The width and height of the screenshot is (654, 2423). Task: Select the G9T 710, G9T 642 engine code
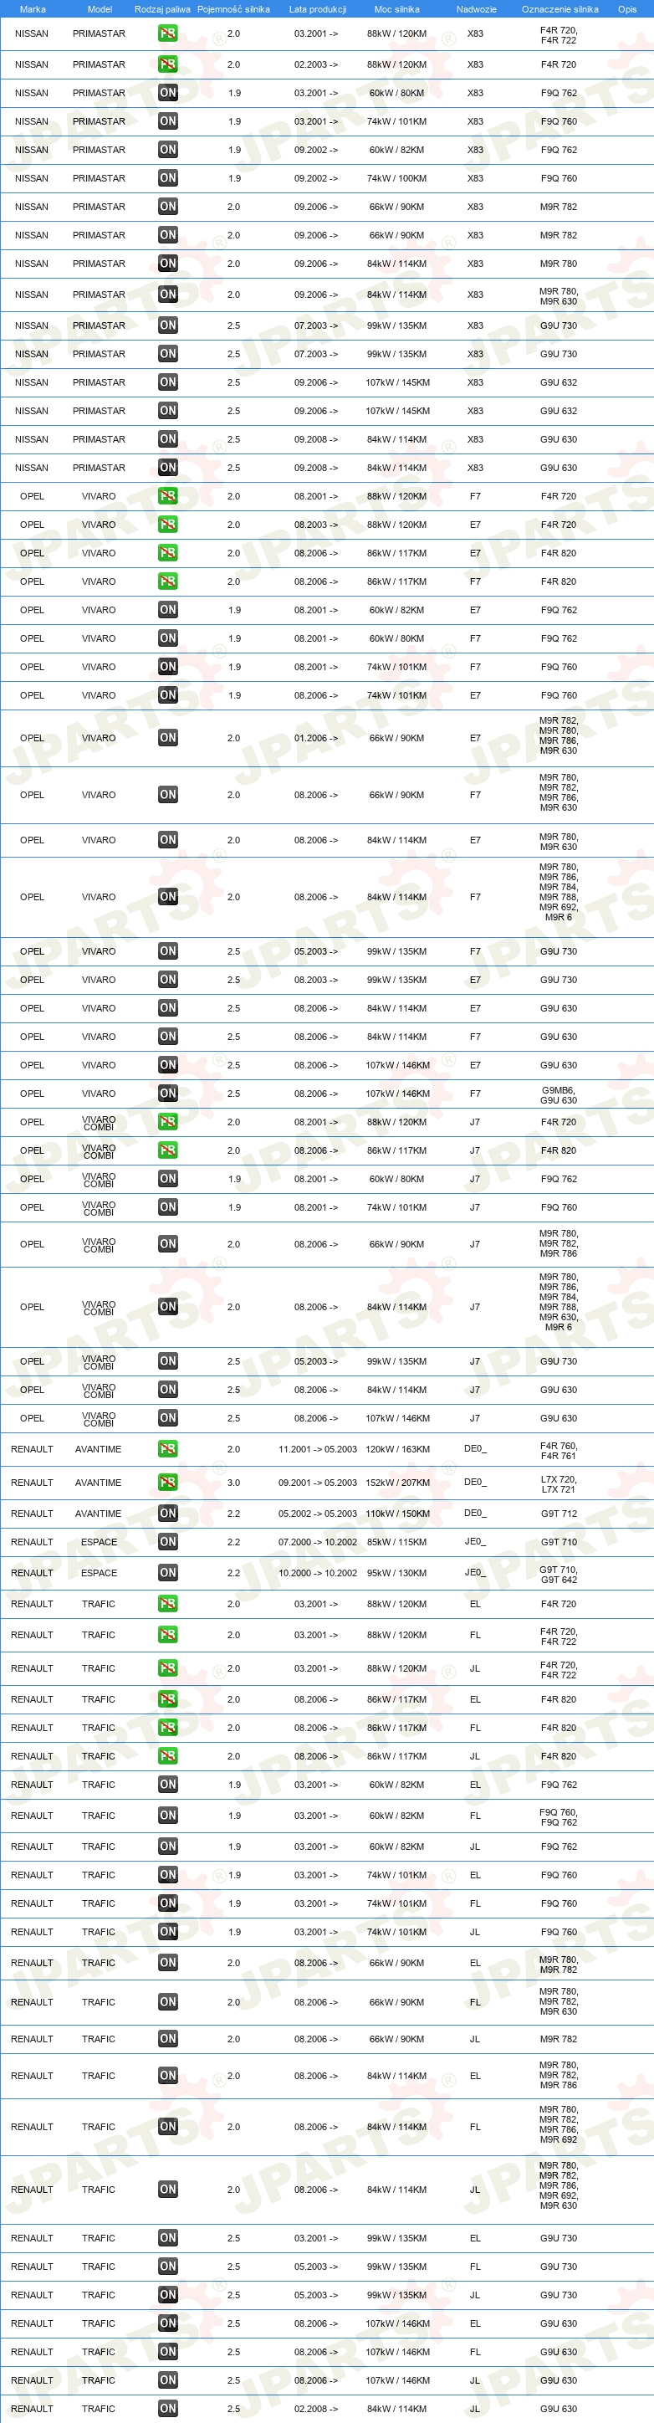[x=558, y=1574]
